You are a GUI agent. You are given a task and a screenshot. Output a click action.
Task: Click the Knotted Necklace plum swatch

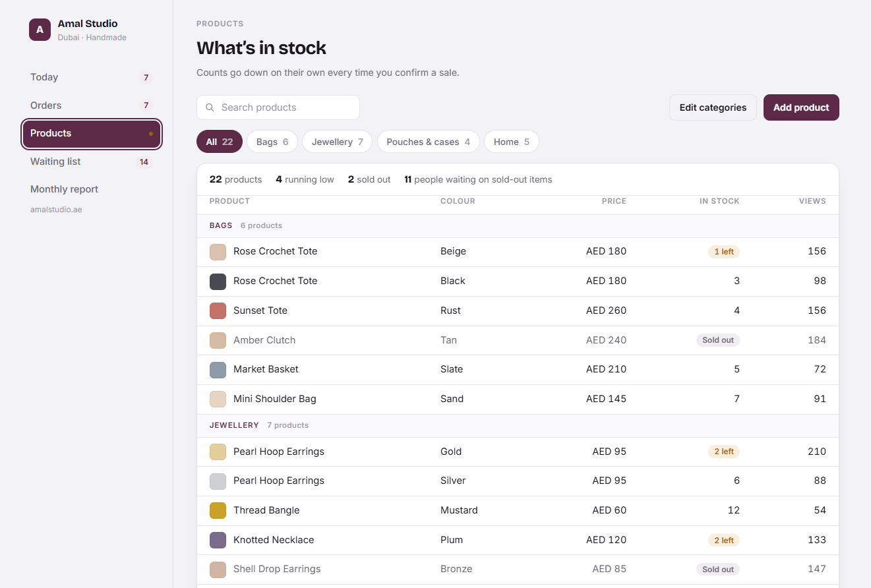pos(218,540)
